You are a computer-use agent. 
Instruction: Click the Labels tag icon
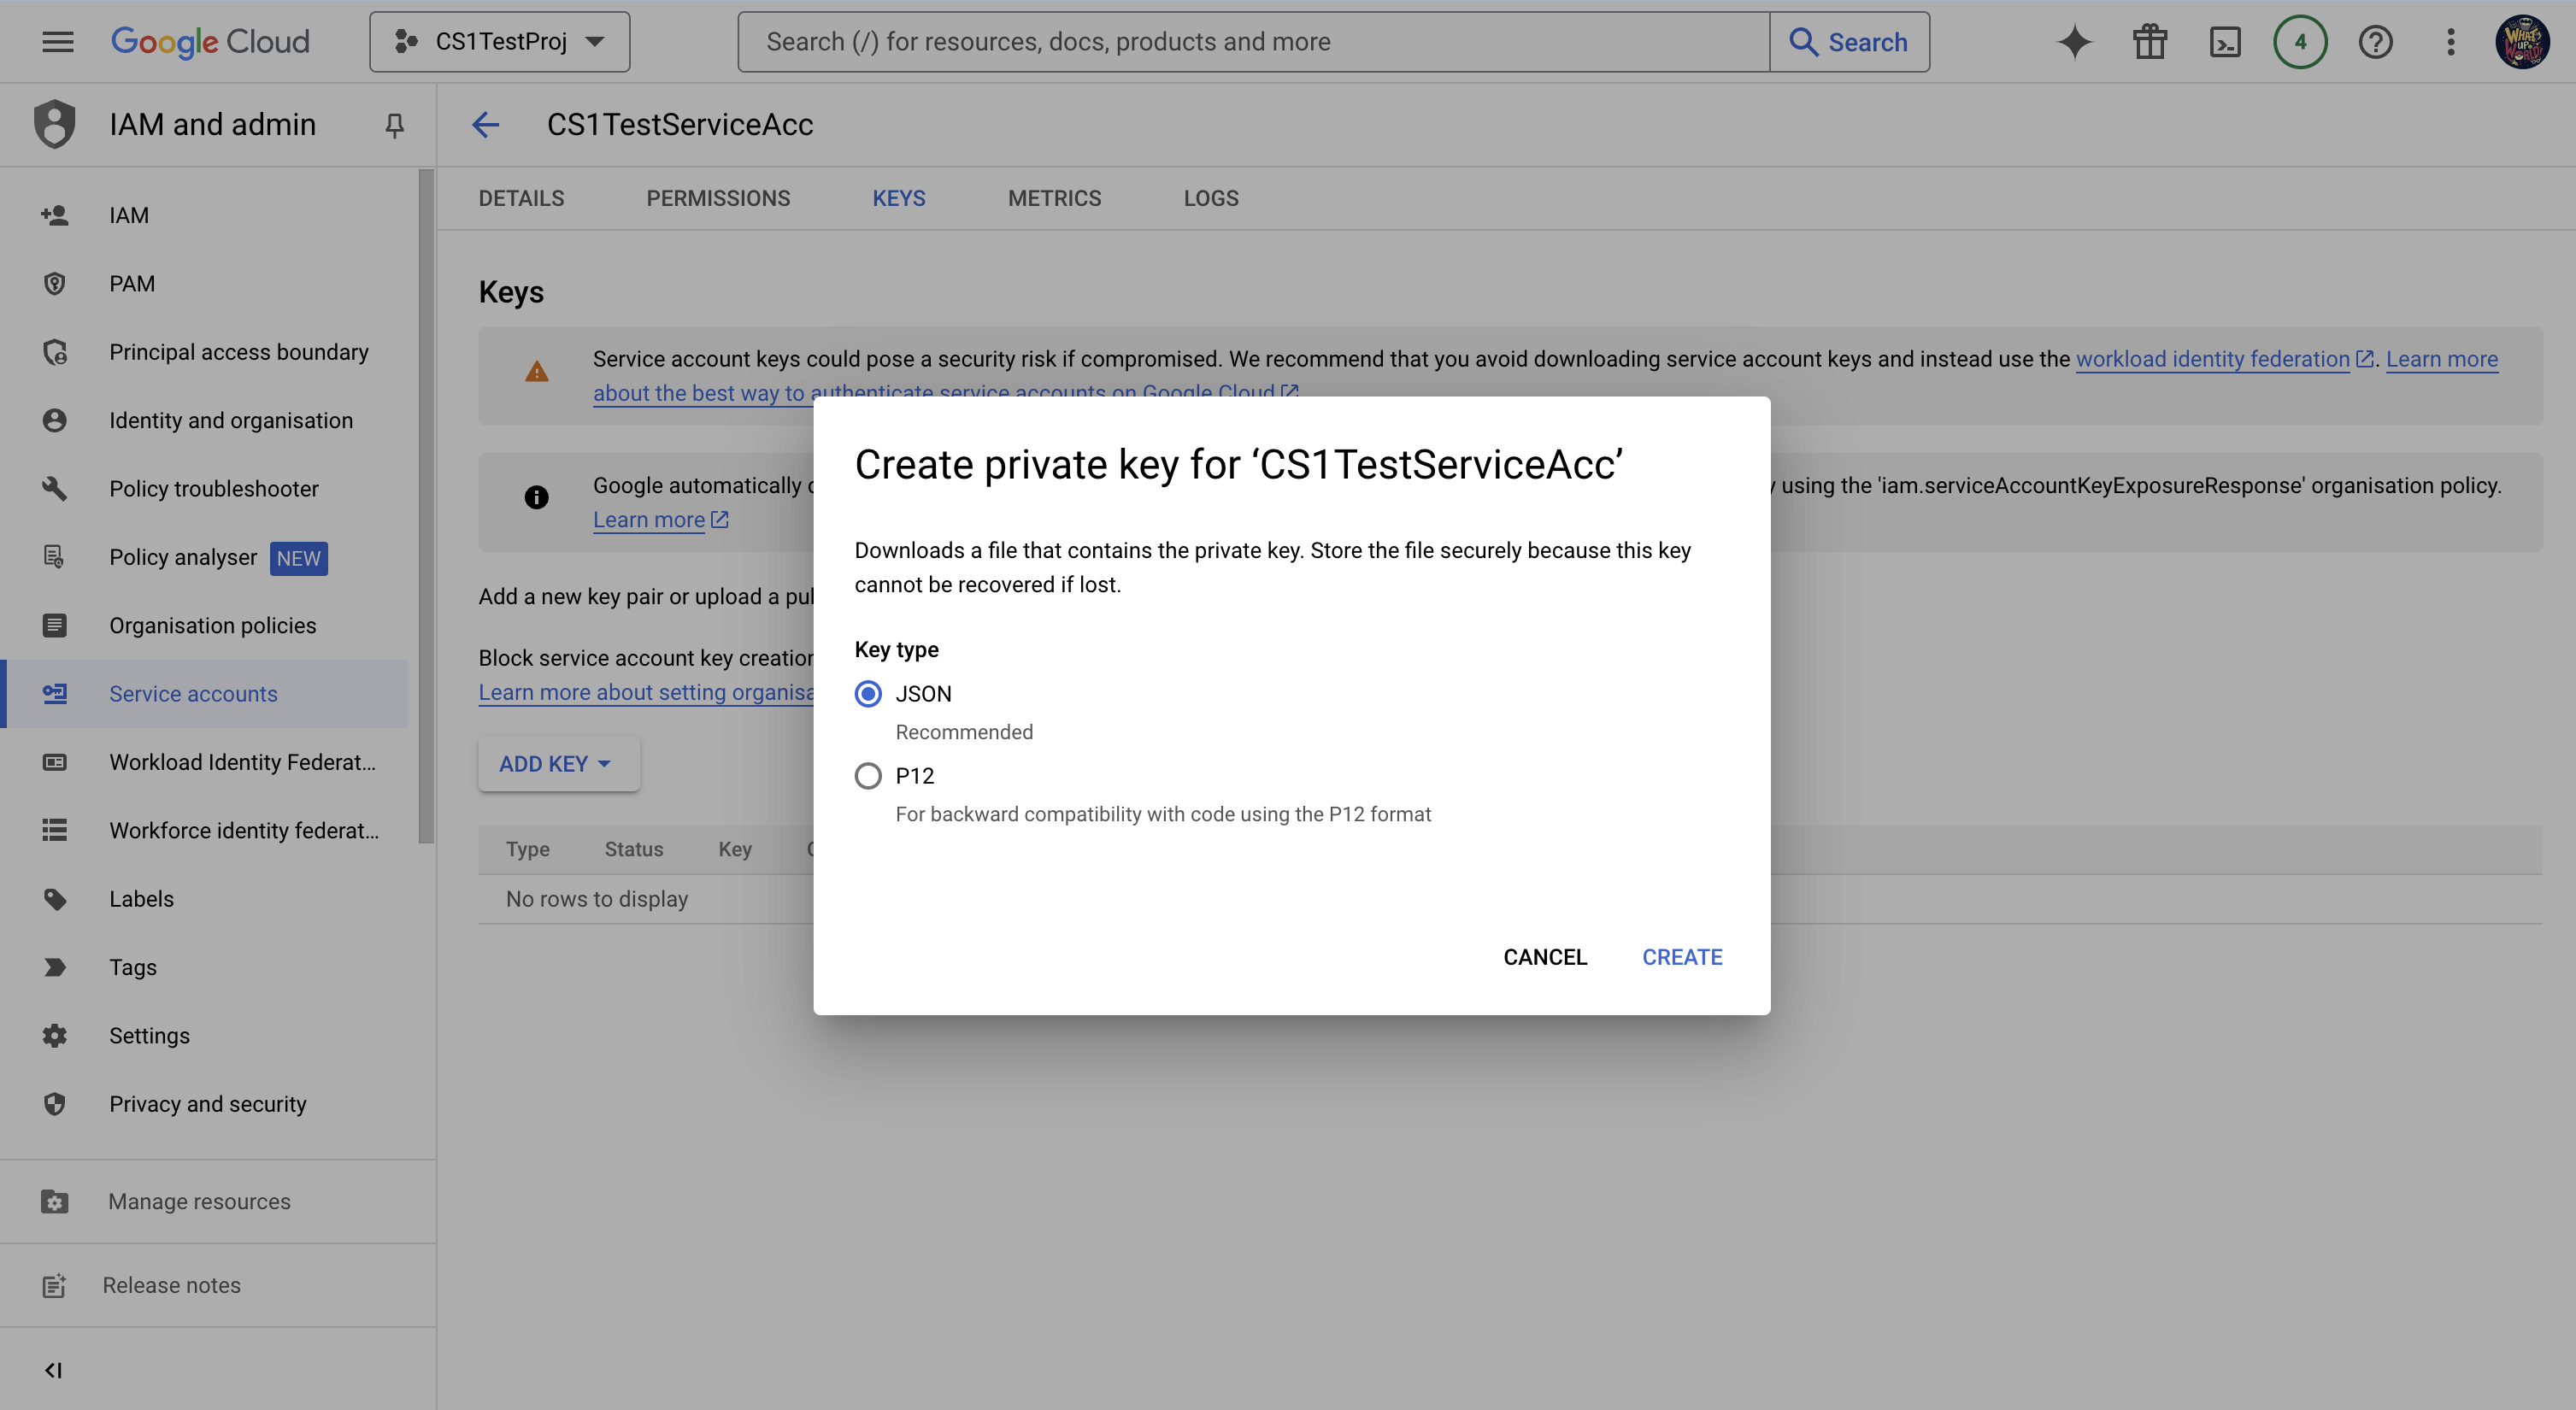tap(55, 899)
